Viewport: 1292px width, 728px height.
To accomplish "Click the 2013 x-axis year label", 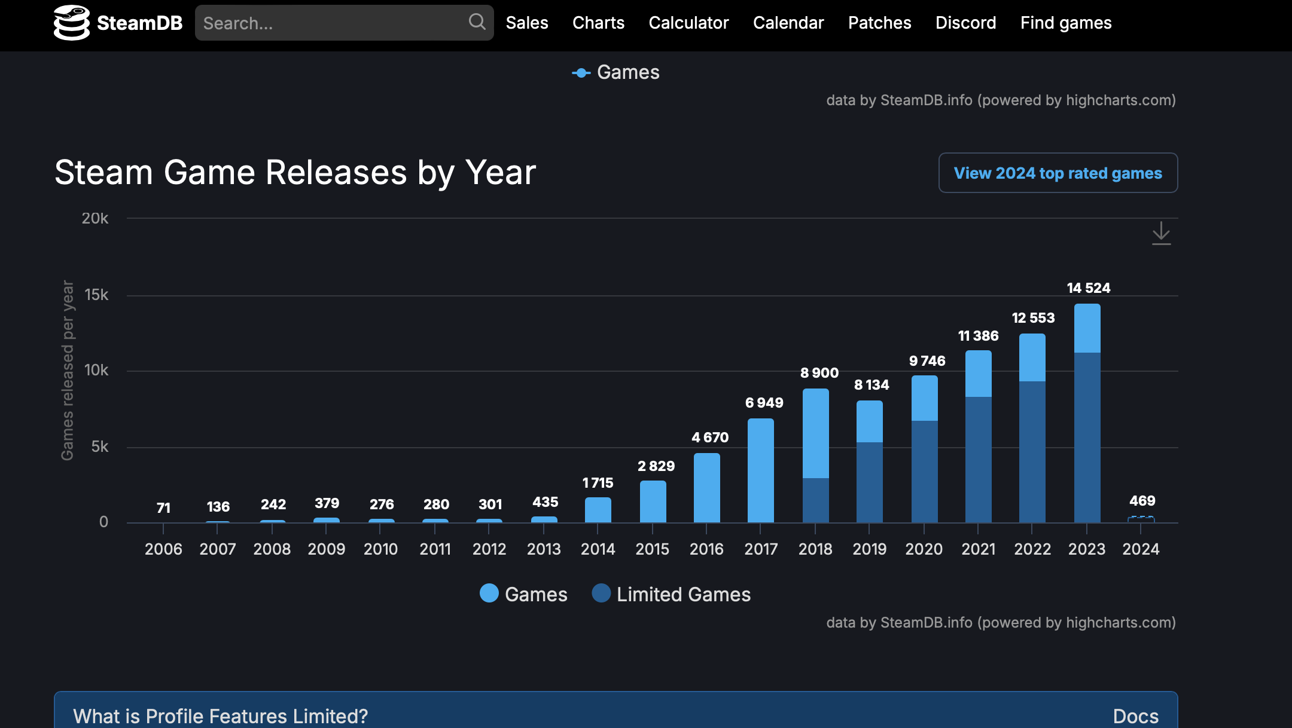I will 543,549.
